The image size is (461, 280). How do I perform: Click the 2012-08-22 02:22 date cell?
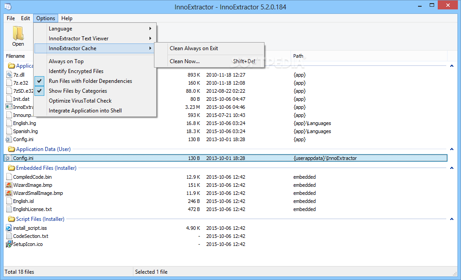(x=226, y=91)
